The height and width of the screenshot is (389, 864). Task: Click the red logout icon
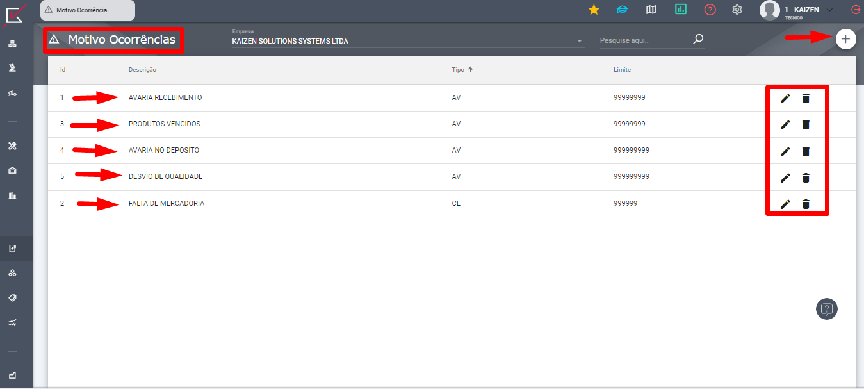coord(856,10)
